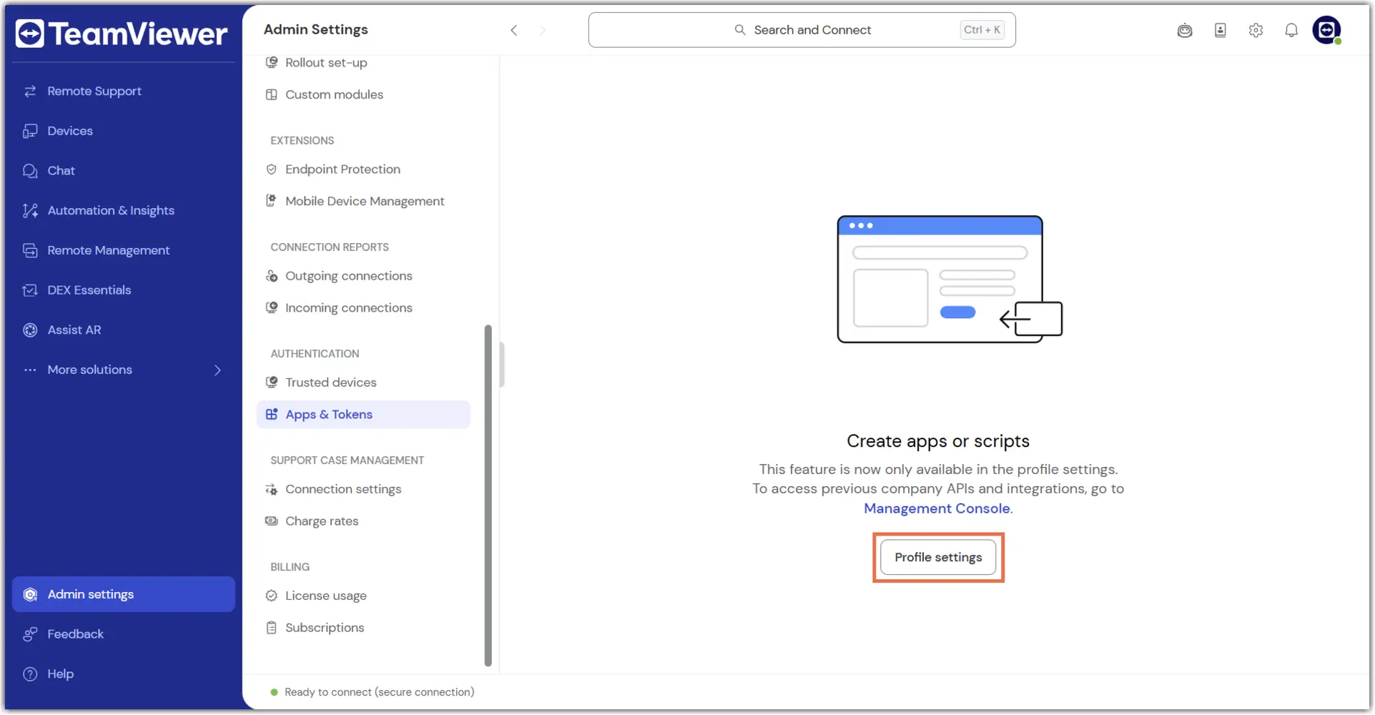
Task: Click the More solutions ellipsis icon
Action: (30, 370)
